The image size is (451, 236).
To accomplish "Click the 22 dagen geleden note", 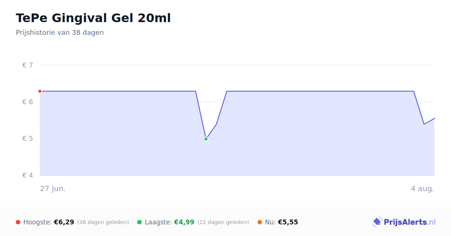I will coord(223,222).
